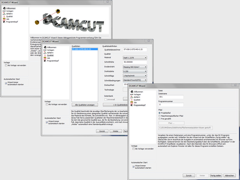Screen dimensions: 240x180
Task: Click Vorlagen icon in first wizard window
Action: coord(4,11)
